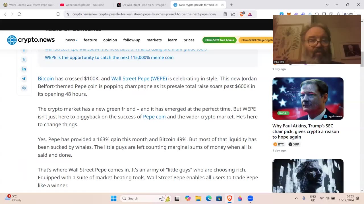
Task: Click the share page icon in address bar
Action: tap(233, 14)
